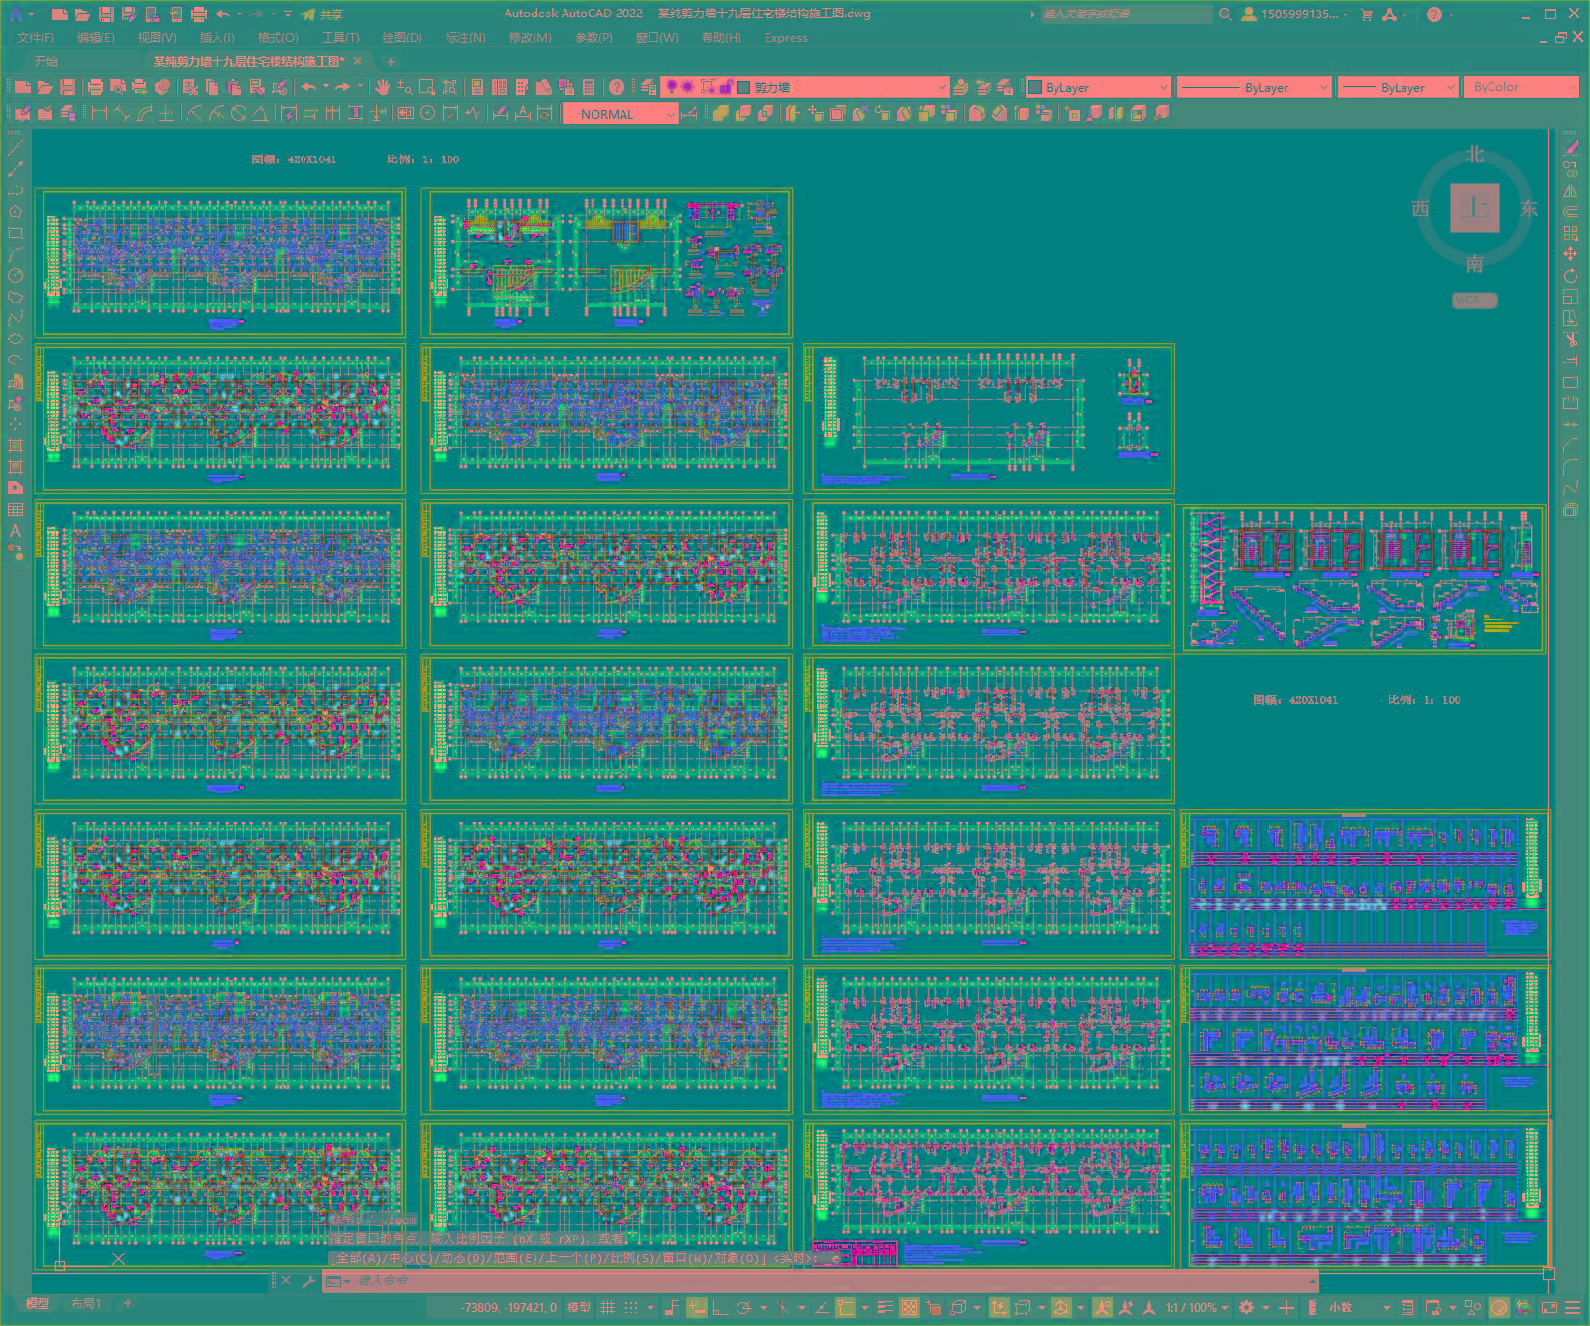Click the Save icon in quick access bar
1590x1326 pixels.
(x=106, y=14)
